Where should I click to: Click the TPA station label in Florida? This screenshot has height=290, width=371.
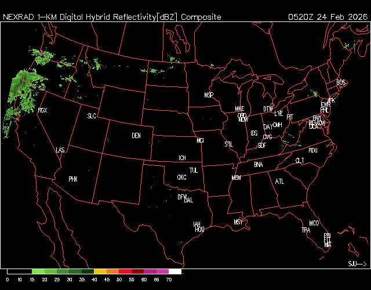pos(305,230)
